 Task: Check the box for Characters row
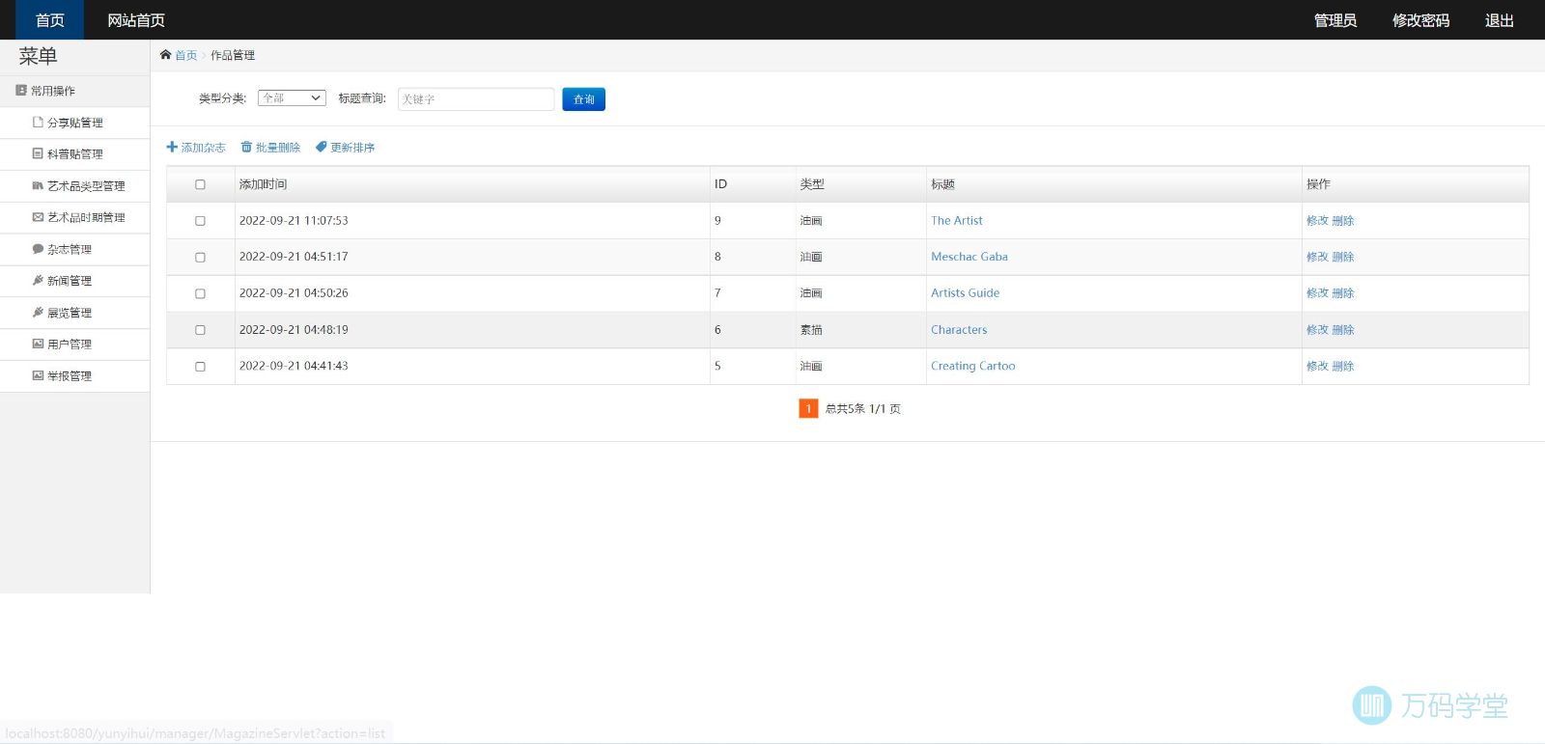(201, 330)
